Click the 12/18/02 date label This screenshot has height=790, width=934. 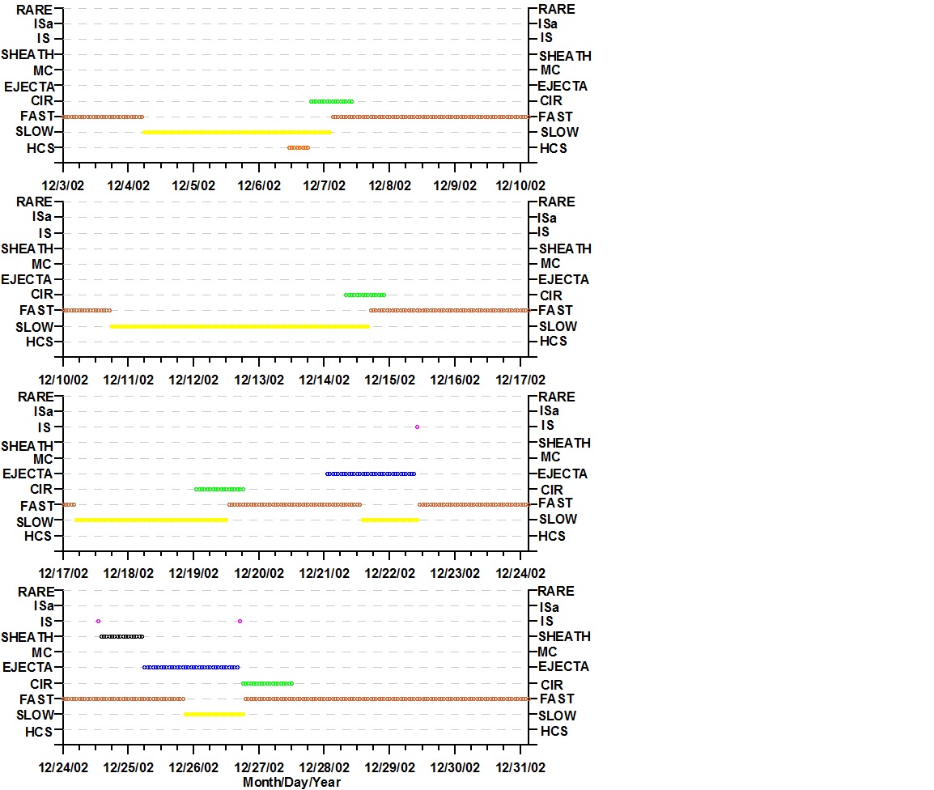click(128, 574)
